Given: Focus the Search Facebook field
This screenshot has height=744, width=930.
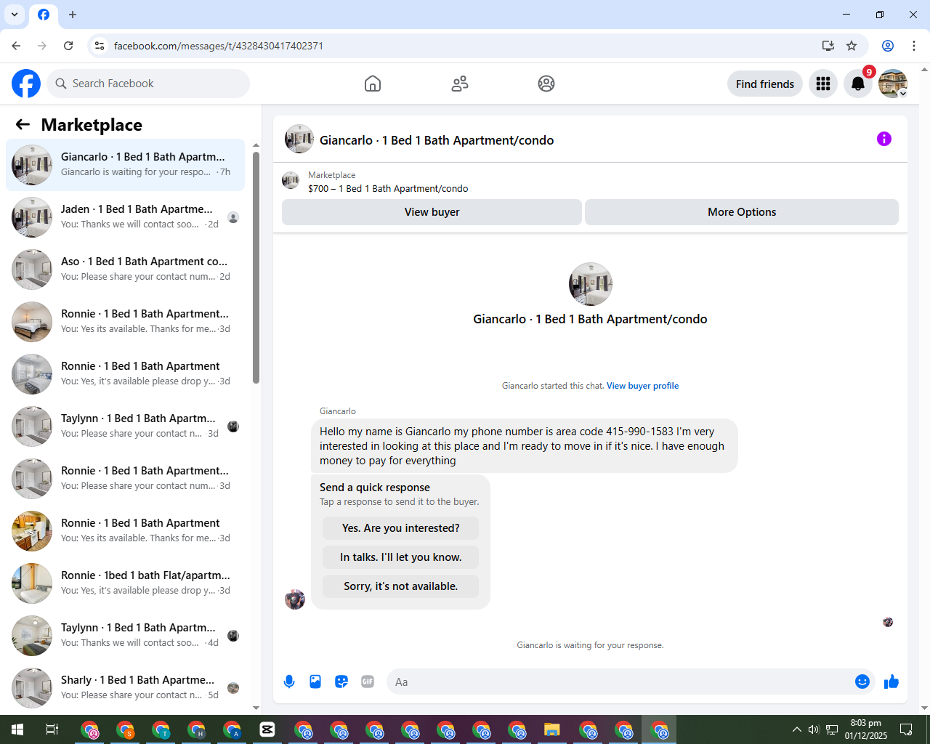Looking at the screenshot, I should (x=148, y=84).
